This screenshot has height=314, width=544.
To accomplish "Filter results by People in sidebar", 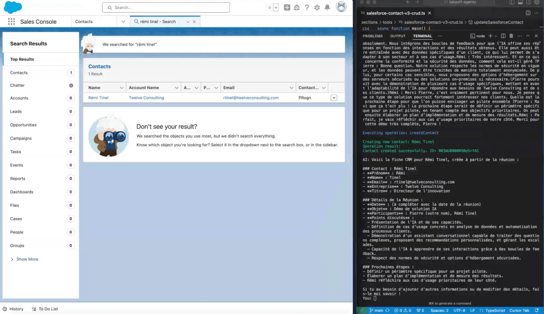I will click(41, 232).
